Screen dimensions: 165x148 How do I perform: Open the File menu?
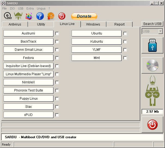pos(4,8)
